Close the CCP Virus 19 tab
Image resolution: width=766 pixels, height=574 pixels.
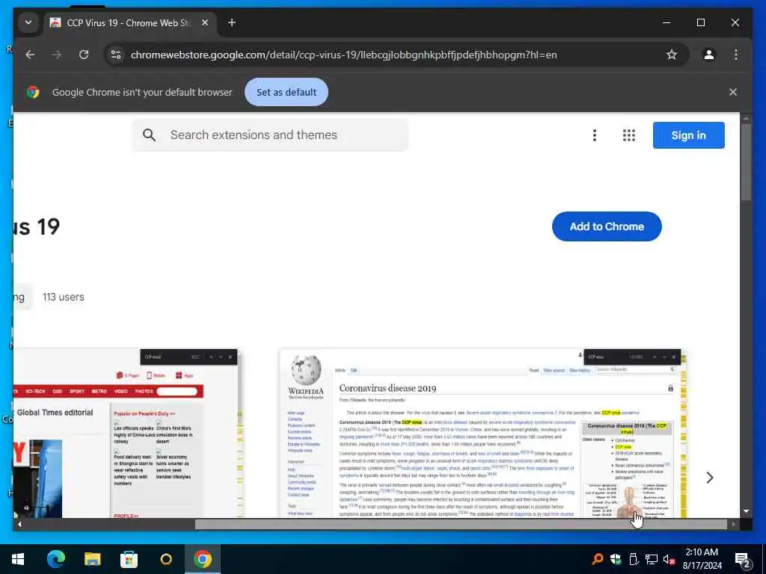(205, 22)
